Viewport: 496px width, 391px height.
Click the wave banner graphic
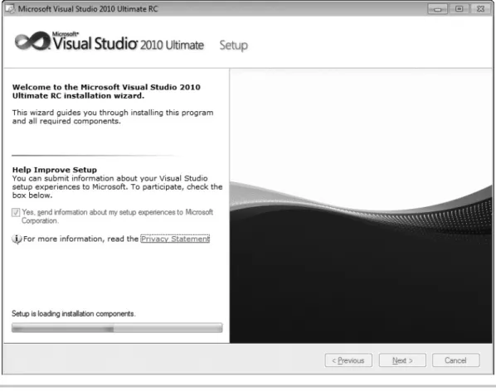tap(361, 206)
